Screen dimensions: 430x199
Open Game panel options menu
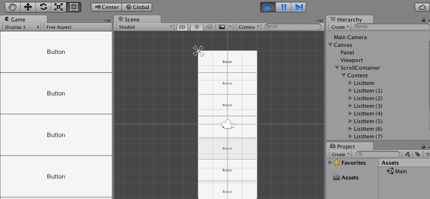tap(107, 21)
